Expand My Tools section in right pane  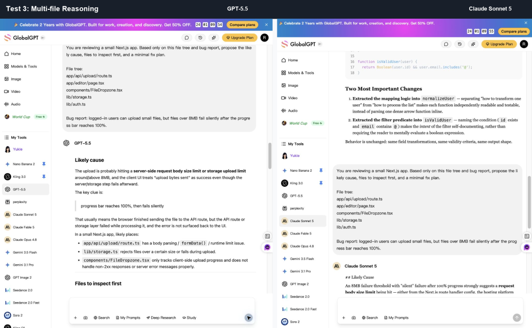click(x=292, y=144)
